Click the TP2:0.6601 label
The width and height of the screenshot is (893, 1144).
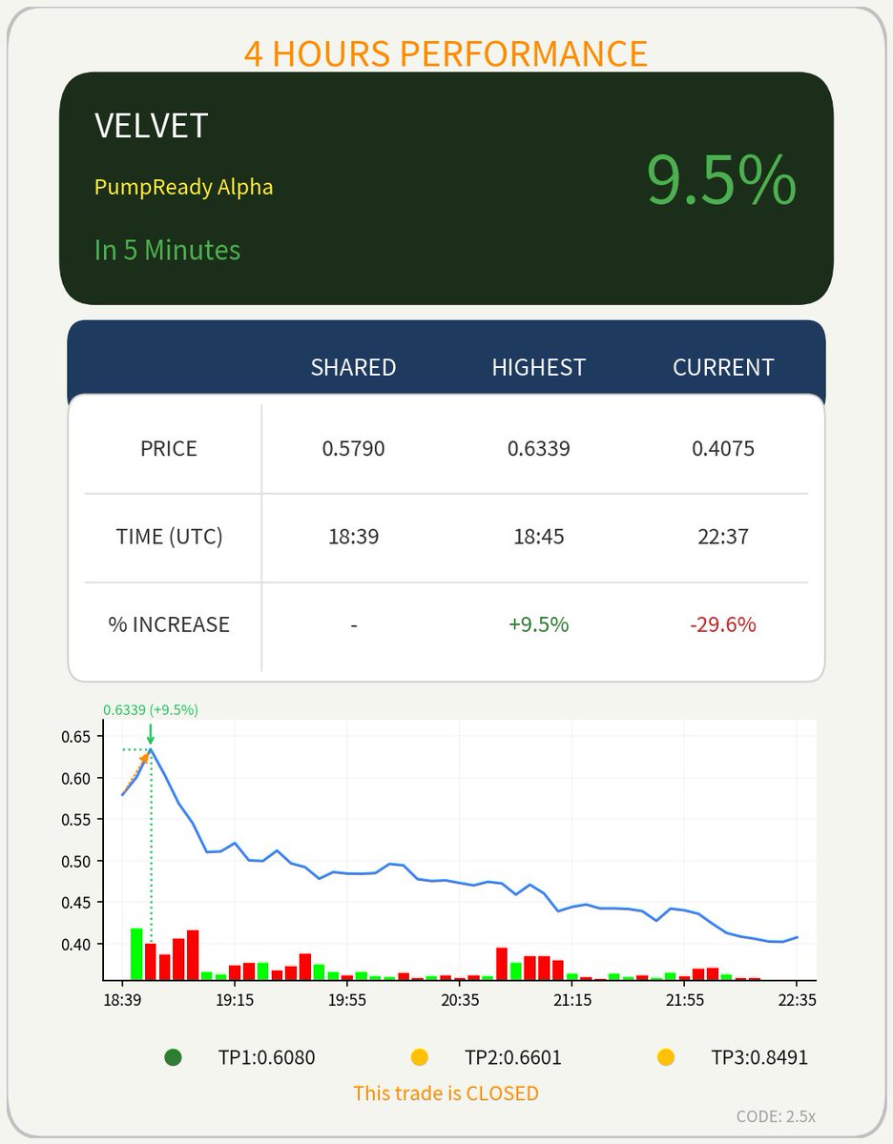point(513,1057)
